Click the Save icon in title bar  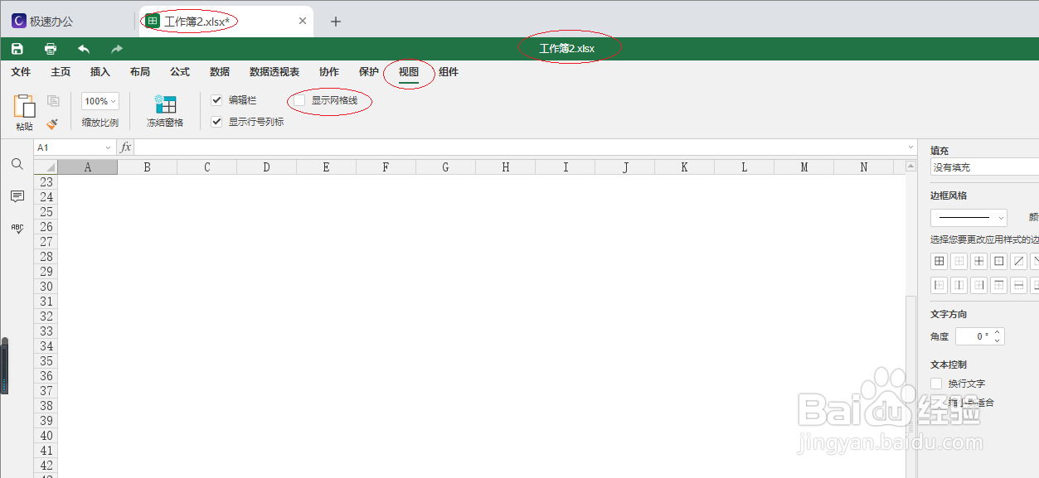[x=17, y=49]
